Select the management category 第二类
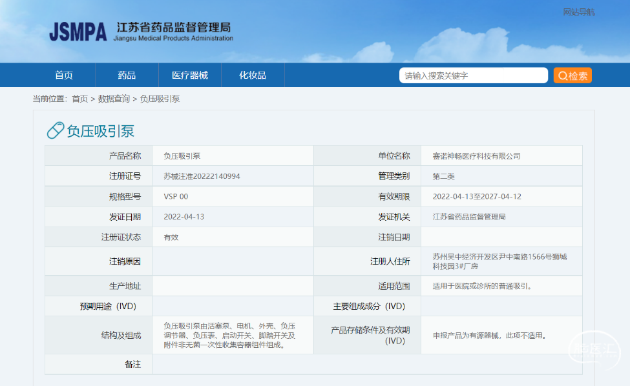Viewport: 630px width, 386px height. click(443, 176)
